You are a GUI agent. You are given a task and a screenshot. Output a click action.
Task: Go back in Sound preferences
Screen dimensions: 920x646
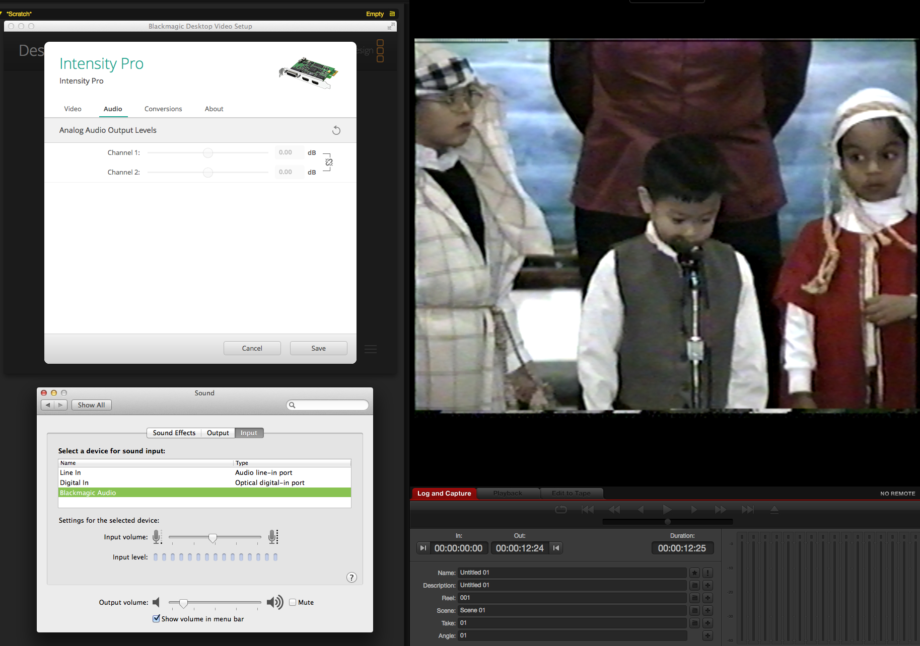click(x=48, y=405)
